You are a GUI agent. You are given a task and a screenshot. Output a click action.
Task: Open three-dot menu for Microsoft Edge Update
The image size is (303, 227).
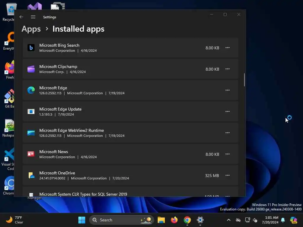click(228, 111)
